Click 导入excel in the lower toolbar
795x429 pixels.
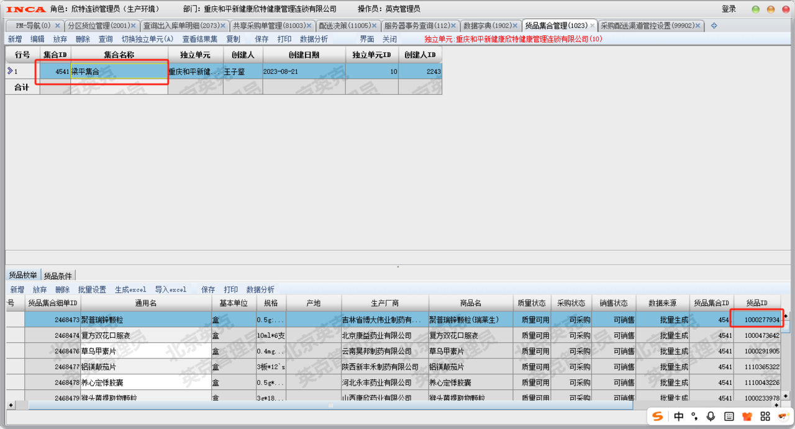171,290
